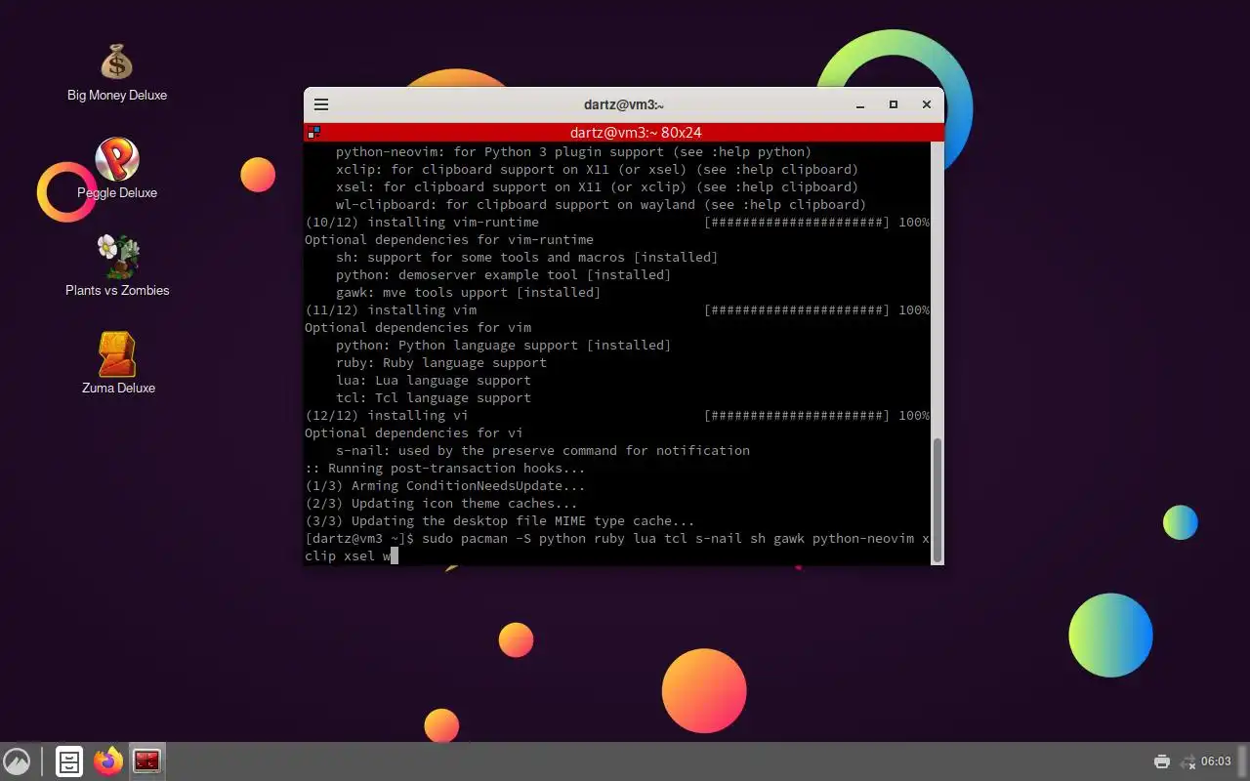Click the 'gawk: mve tools upport [installed]' line
The image size is (1250, 781).
pyautogui.click(x=469, y=293)
